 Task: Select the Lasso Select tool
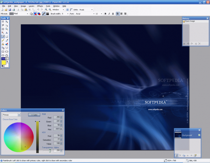tap(3, 25)
